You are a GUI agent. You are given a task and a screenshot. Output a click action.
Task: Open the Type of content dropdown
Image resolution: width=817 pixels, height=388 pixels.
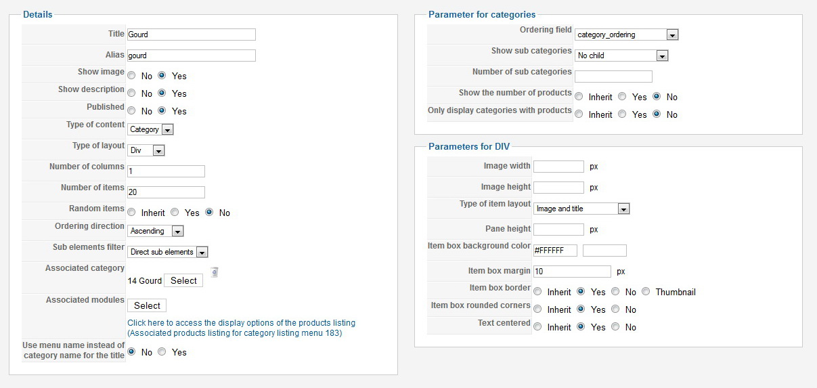[x=150, y=129]
